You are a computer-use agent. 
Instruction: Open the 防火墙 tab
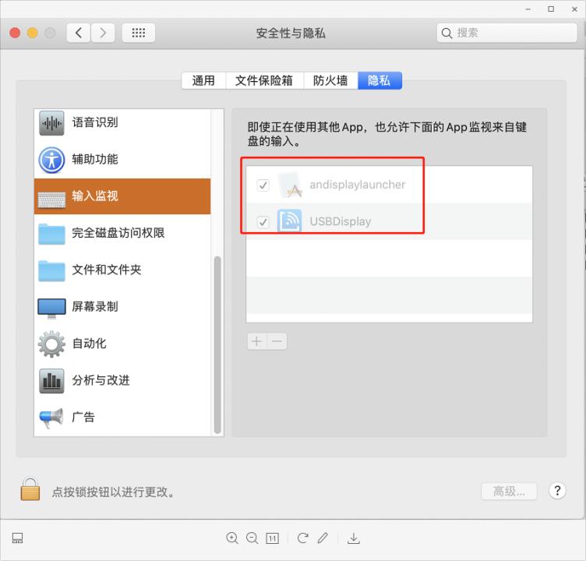pos(330,80)
